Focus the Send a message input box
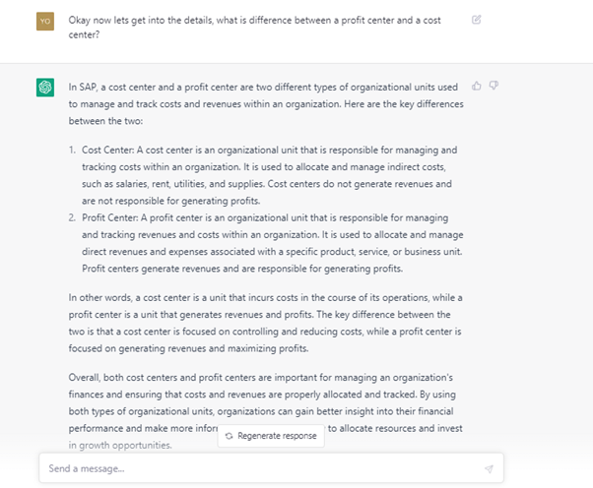593x488 pixels. tap(271, 468)
